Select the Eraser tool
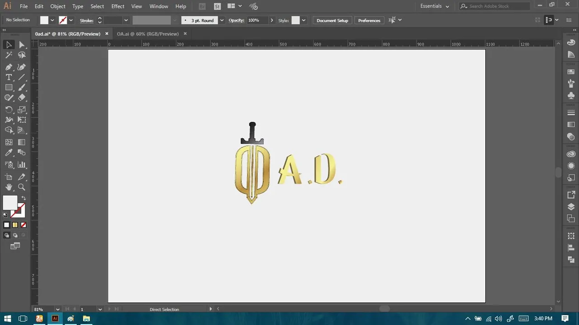Screen dimensions: 579x325 tap(22, 97)
